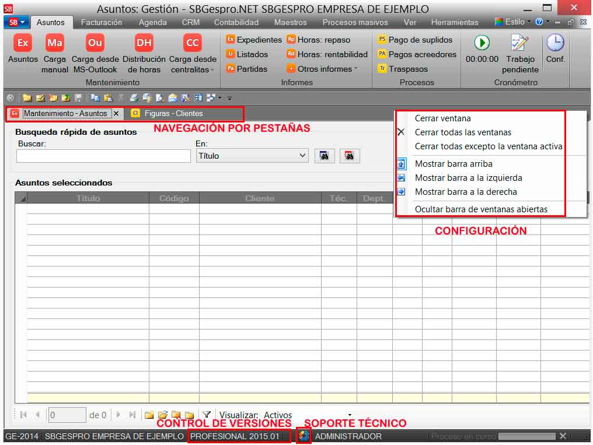Screen dimensions: 593x445
Task: Click the Asuntos 'Ex' ribbon icon
Action: click(x=23, y=43)
